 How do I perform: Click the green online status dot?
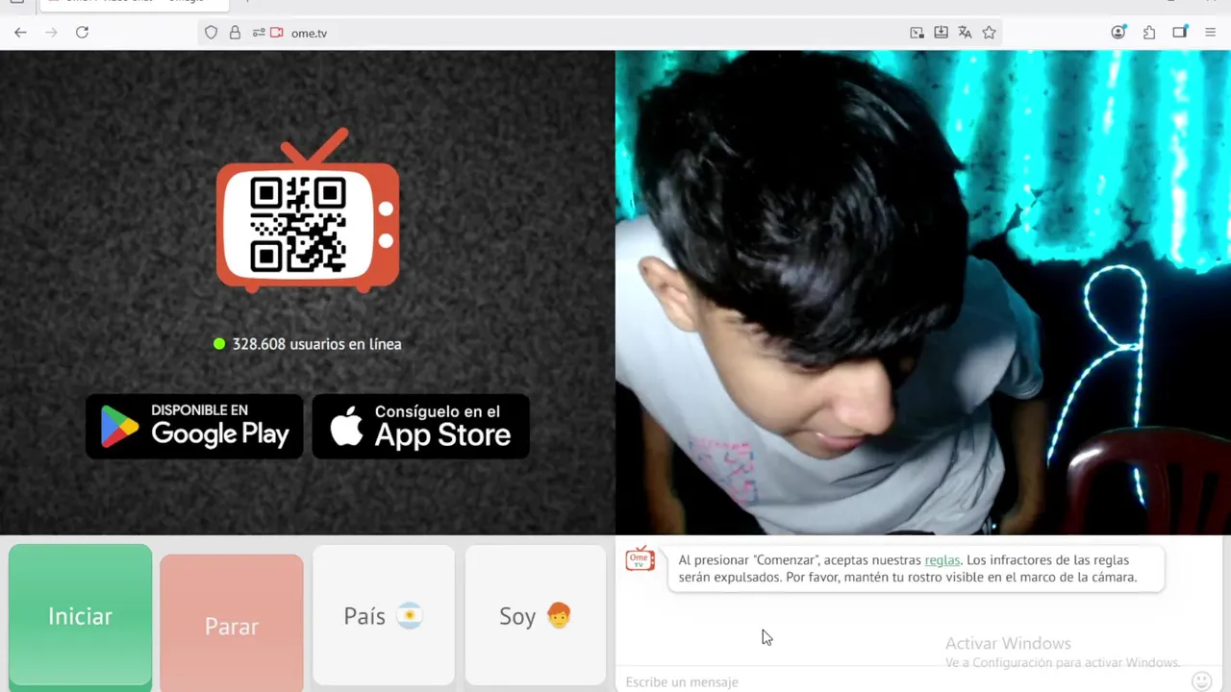(x=219, y=344)
